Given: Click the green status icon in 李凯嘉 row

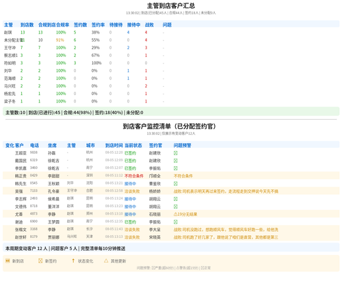Looking at the screenshot, I should (x=175, y=168).
